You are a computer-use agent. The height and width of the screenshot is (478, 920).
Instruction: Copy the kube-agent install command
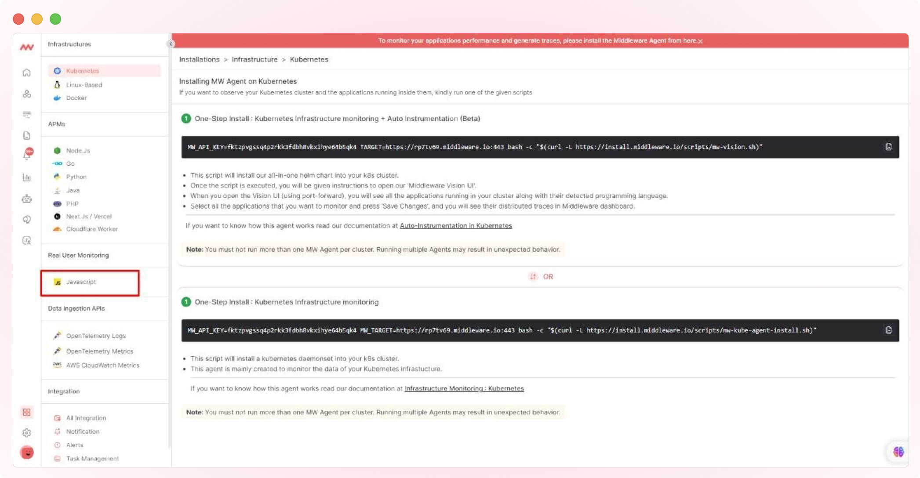click(x=888, y=330)
